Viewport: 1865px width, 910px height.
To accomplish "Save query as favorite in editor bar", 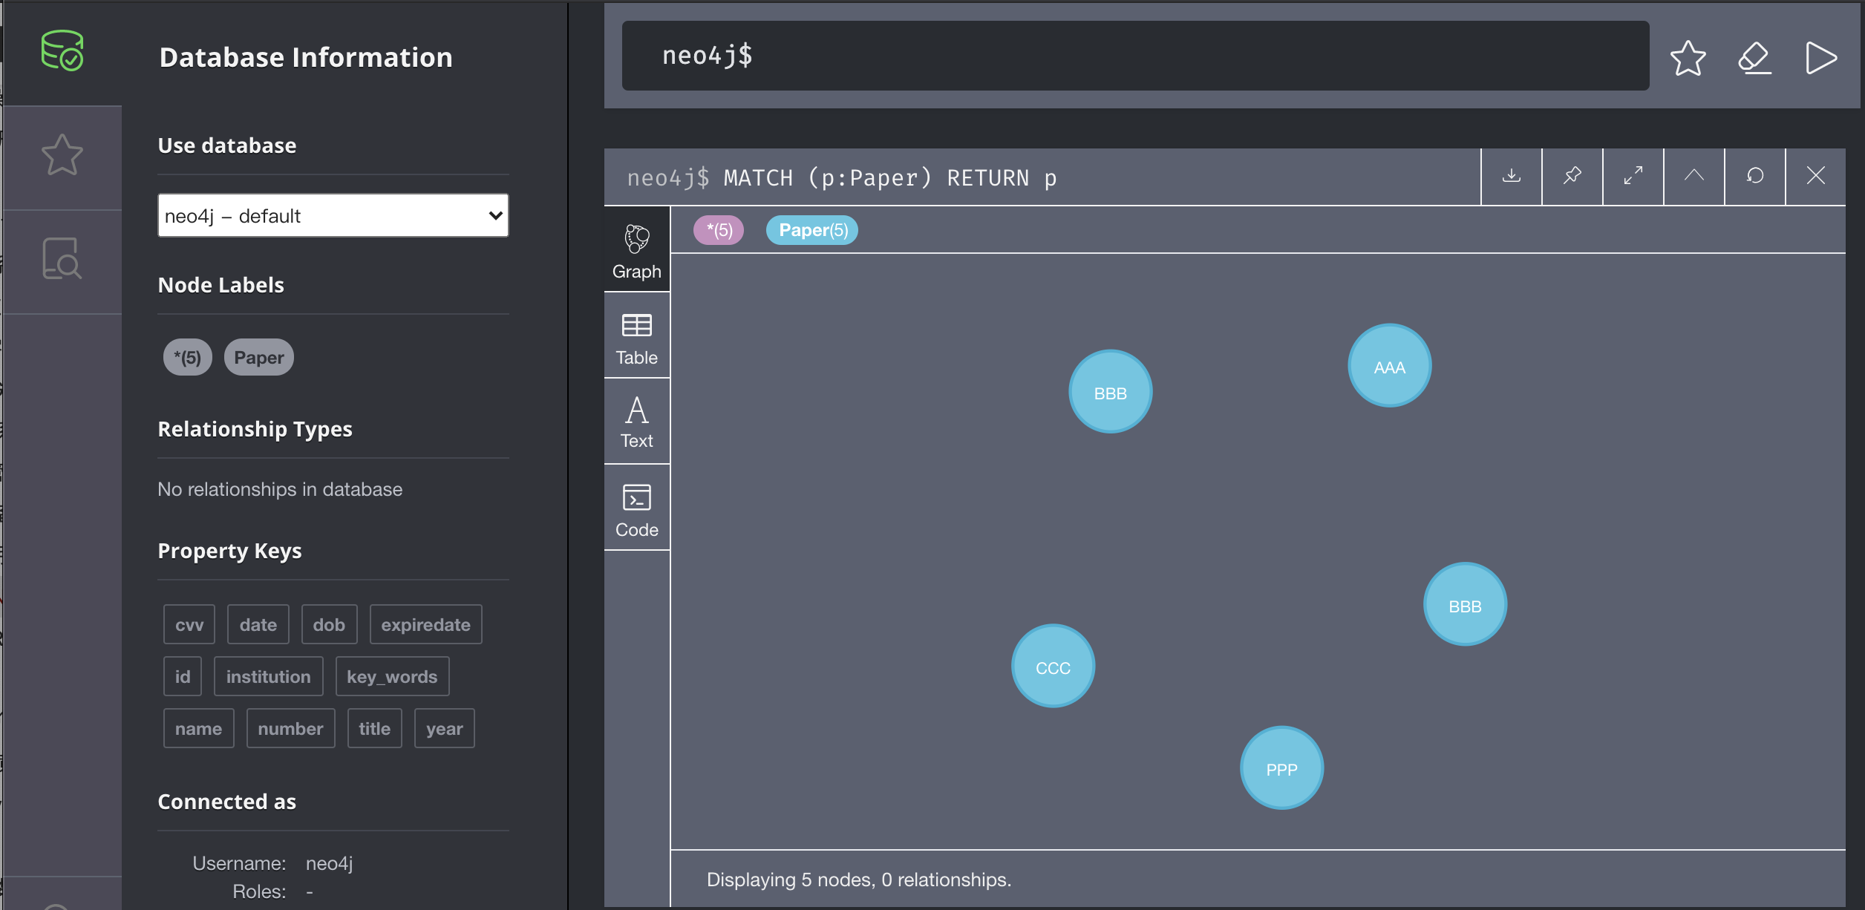I will pyautogui.click(x=1688, y=58).
